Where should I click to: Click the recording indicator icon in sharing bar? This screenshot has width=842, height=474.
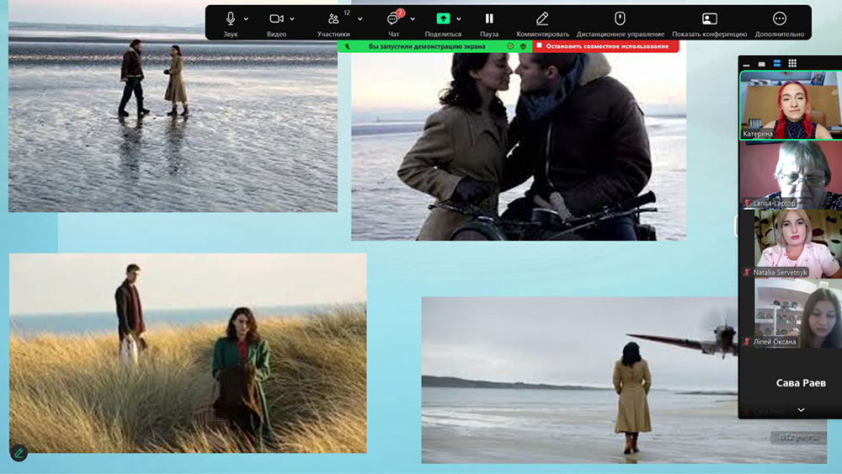tap(510, 46)
